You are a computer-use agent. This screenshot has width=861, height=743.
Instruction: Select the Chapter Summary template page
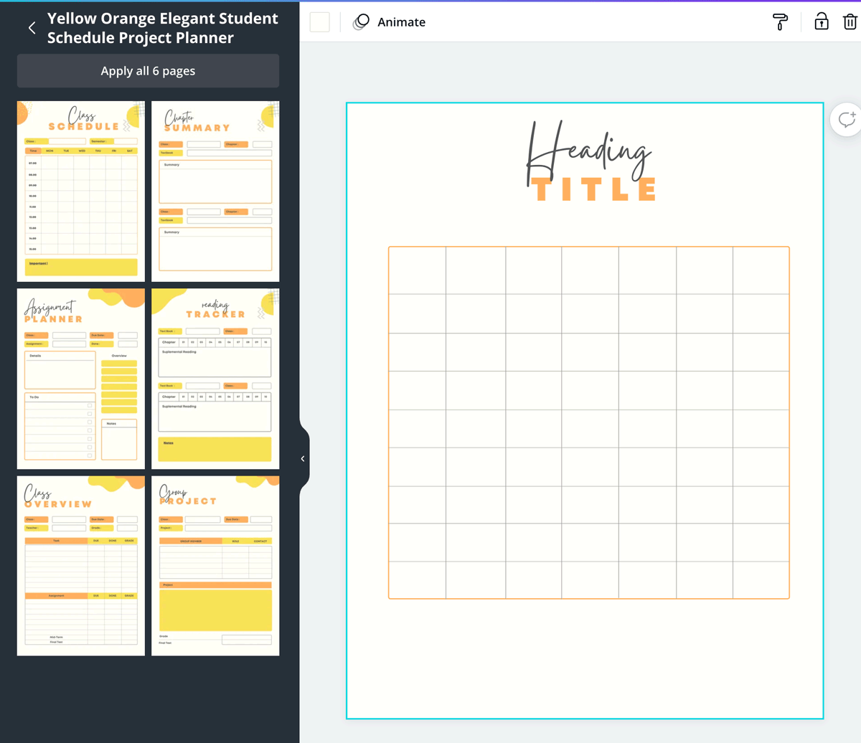[215, 190]
